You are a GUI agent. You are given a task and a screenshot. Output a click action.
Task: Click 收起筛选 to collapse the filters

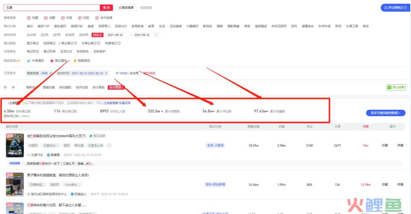pyautogui.click(x=146, y=8)
